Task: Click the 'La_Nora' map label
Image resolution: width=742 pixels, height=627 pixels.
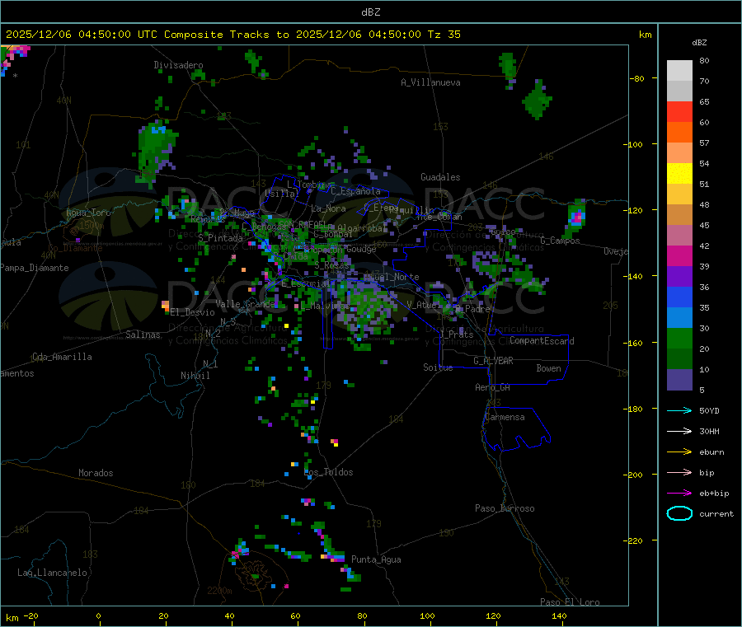Action: (x=328, y=208)
